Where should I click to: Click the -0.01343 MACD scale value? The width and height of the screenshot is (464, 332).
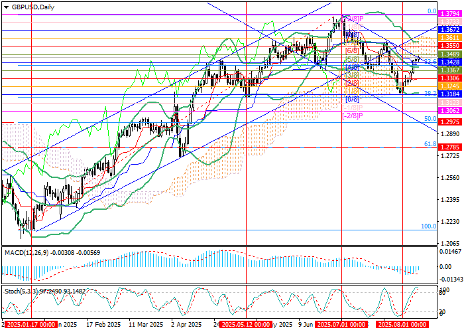point(450,280)
